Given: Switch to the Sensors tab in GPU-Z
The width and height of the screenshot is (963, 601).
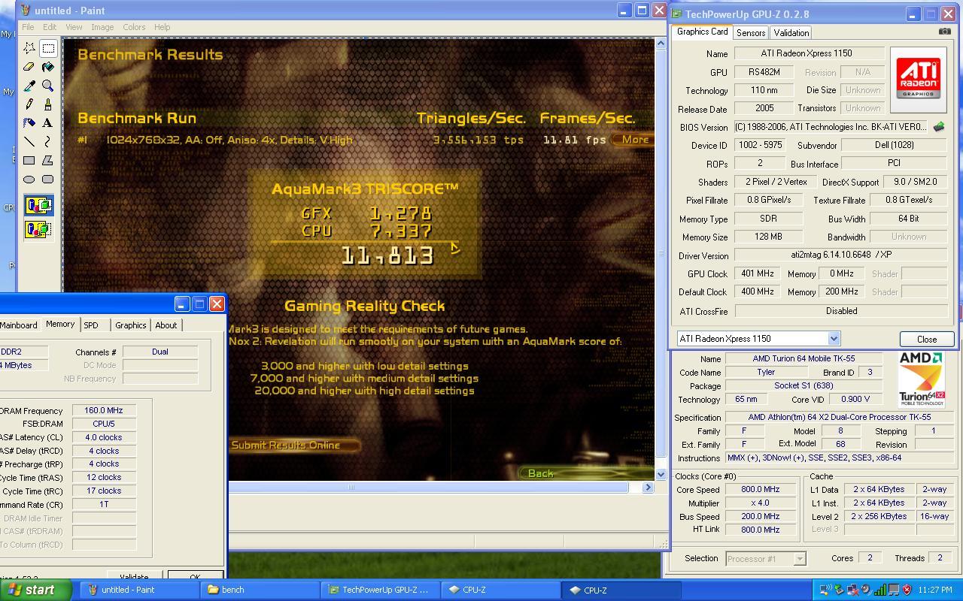Looking at the screenshot, I should coord(751,32).
